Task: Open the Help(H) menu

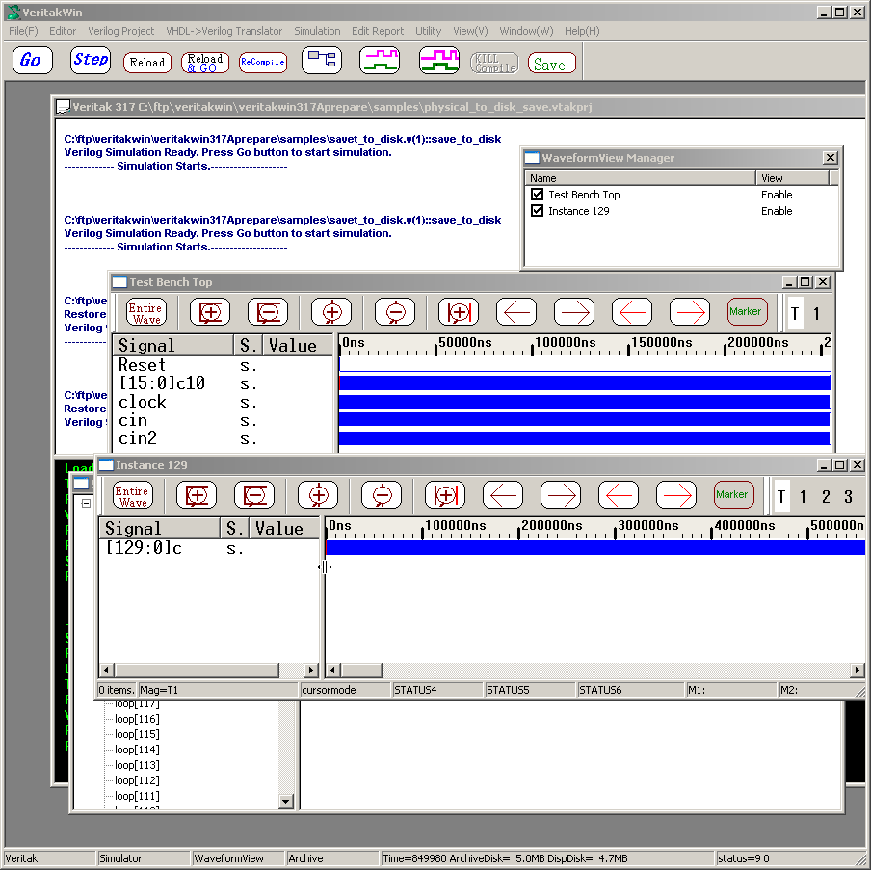Action: 582,31
